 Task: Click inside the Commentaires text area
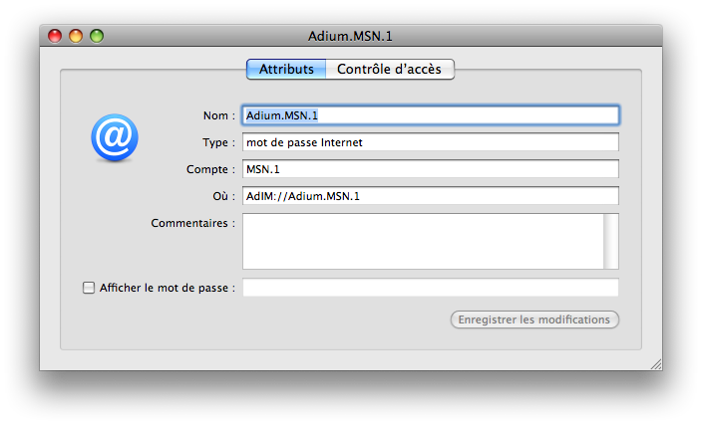click(423, 241)
